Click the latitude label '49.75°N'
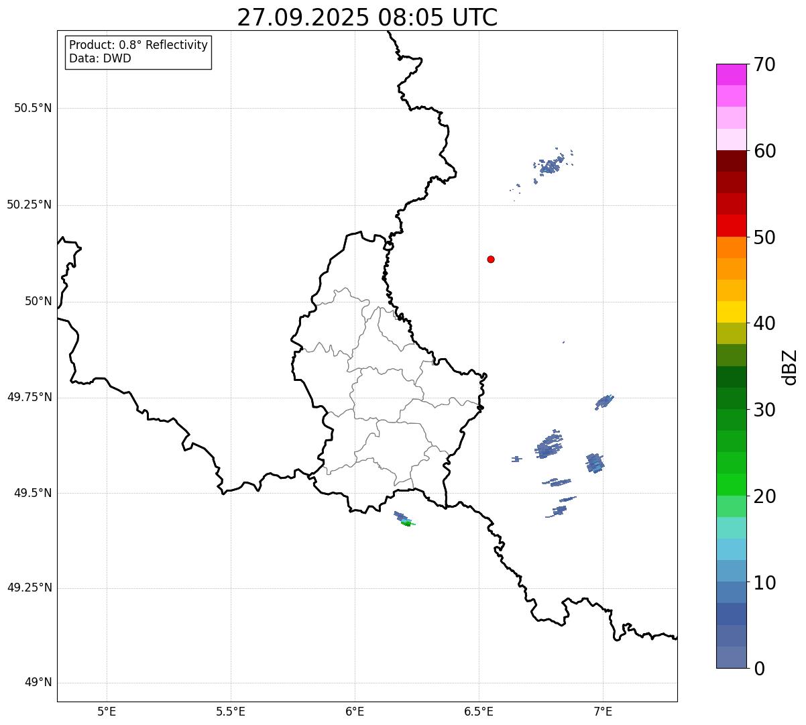 tap(30, 397)
